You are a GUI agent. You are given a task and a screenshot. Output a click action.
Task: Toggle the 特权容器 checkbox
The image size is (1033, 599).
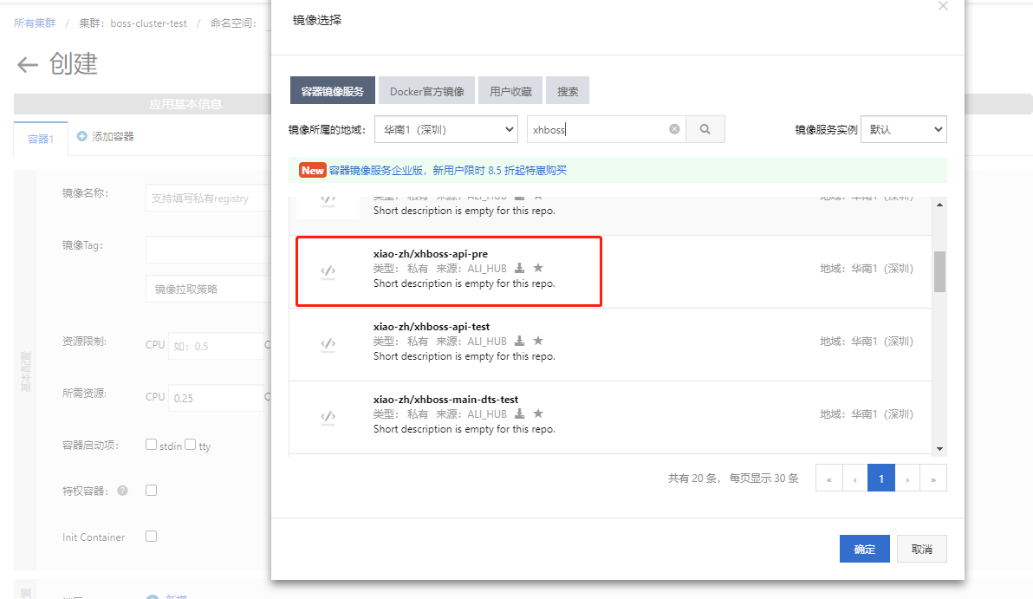pyautogui.click(x=151, y=491)
